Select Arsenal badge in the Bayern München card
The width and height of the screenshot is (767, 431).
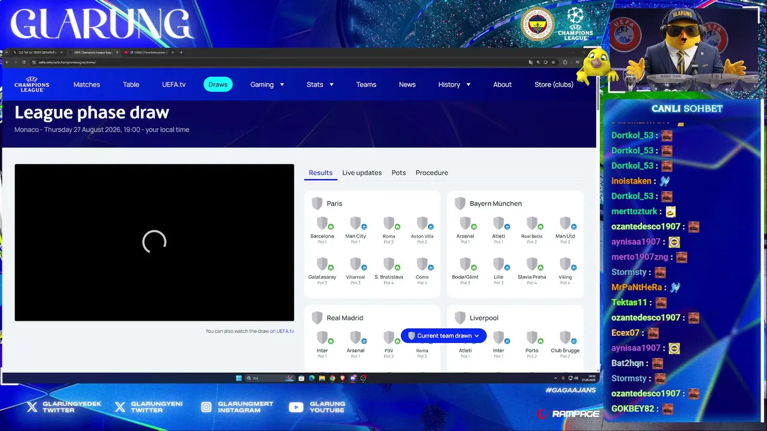point(466,223)
